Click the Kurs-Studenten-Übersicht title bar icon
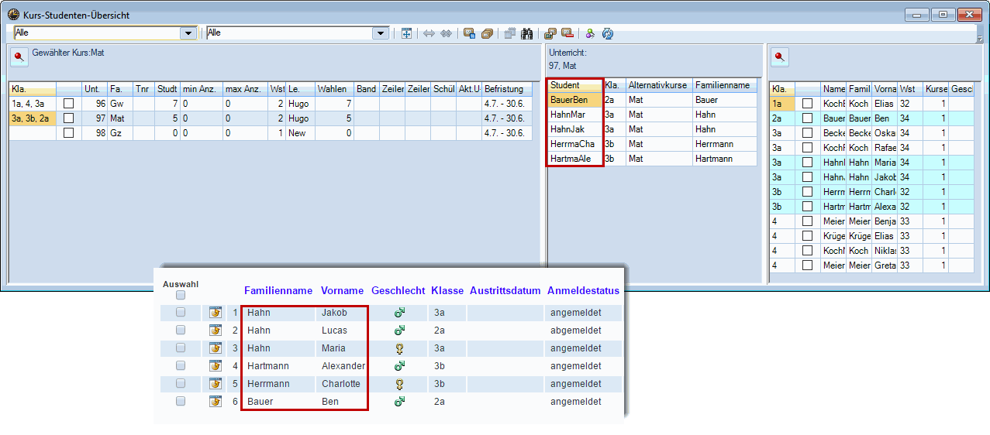Image resolution: width=990 pixels, height=435 pixels. tap(13, 15)
